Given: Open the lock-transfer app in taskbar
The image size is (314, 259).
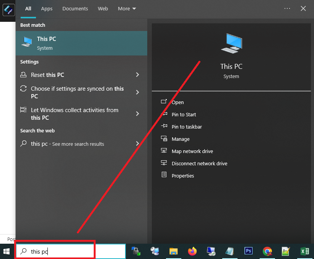Looking at the screenshot, I should coord(136,251).
